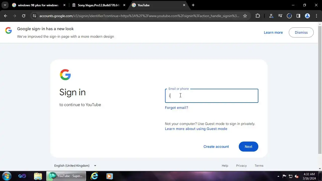Click Forgot email? link
The width and height of the screenshot is (322, 181).
(x=176, y=108)
